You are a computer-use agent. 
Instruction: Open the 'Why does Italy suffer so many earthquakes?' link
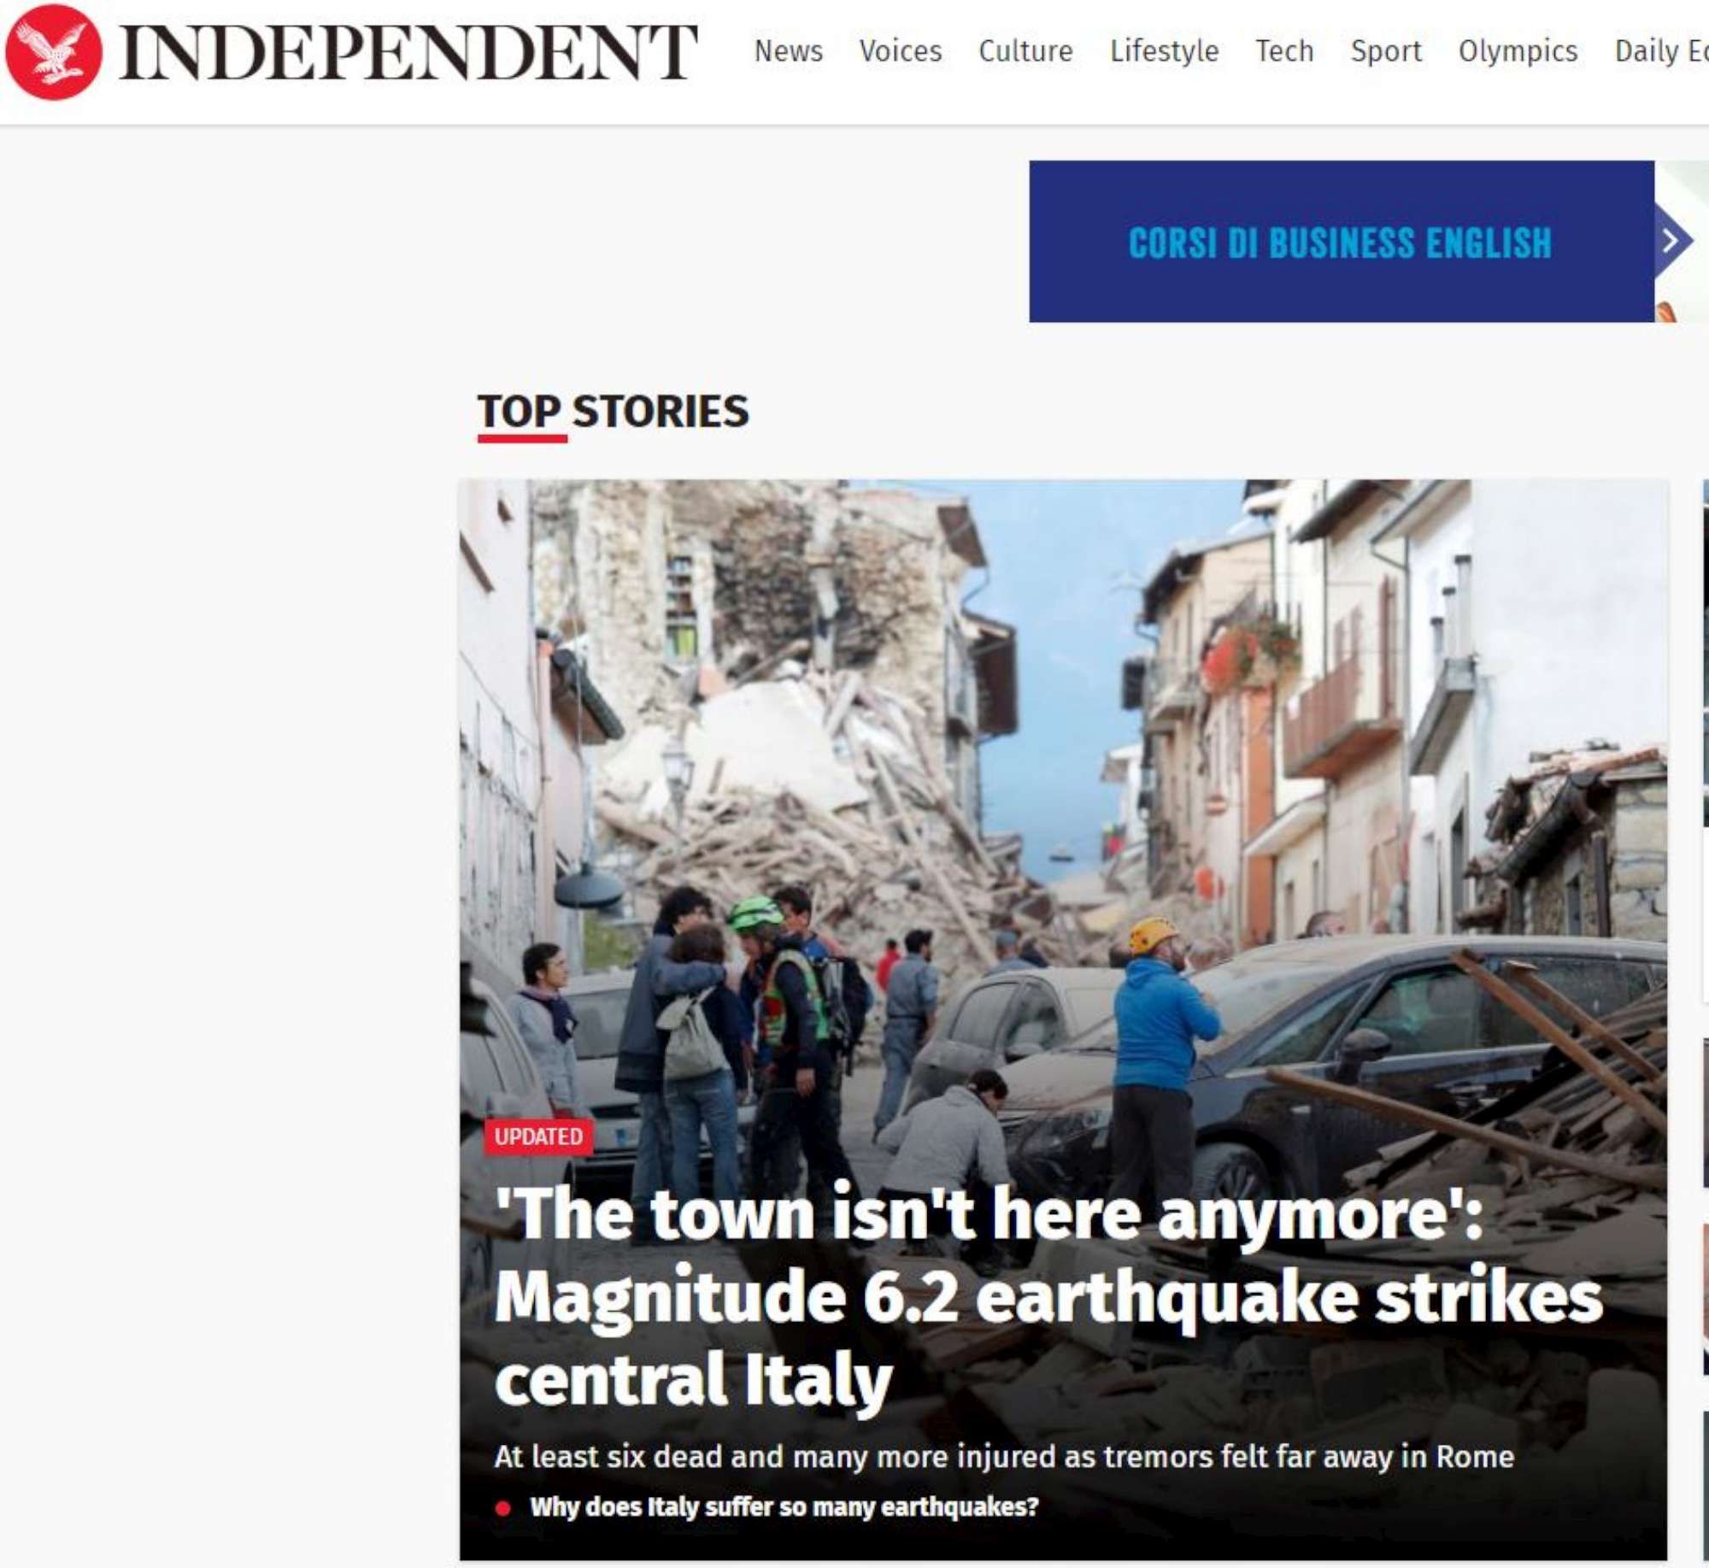pyautogui.click(x=784, y=1506)
